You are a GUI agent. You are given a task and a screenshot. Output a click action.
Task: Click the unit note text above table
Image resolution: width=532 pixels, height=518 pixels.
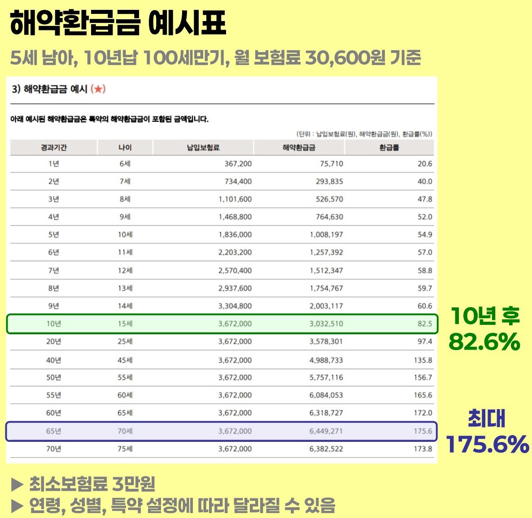point(364,134)
